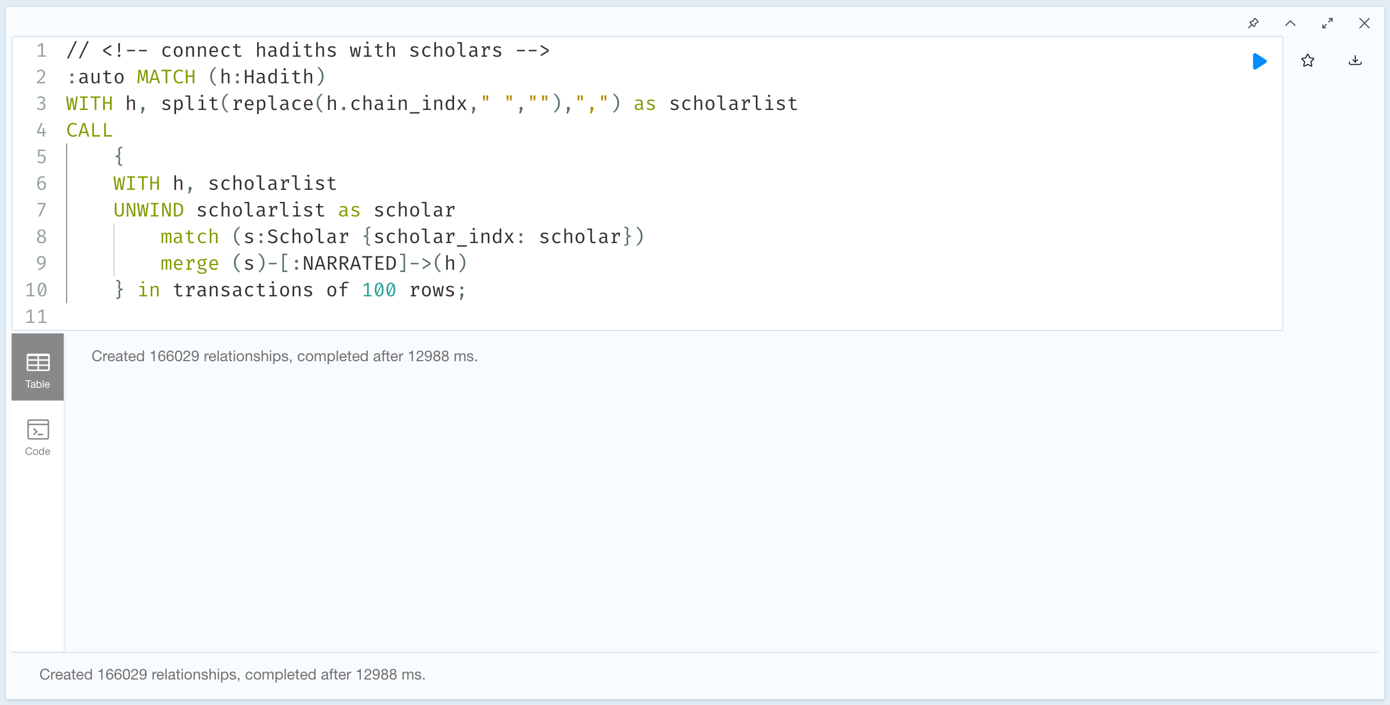This screenshot has height=705, width=1390.
Task: Click the status bar summary at the bottom
Action: click(x=232, y=675)
